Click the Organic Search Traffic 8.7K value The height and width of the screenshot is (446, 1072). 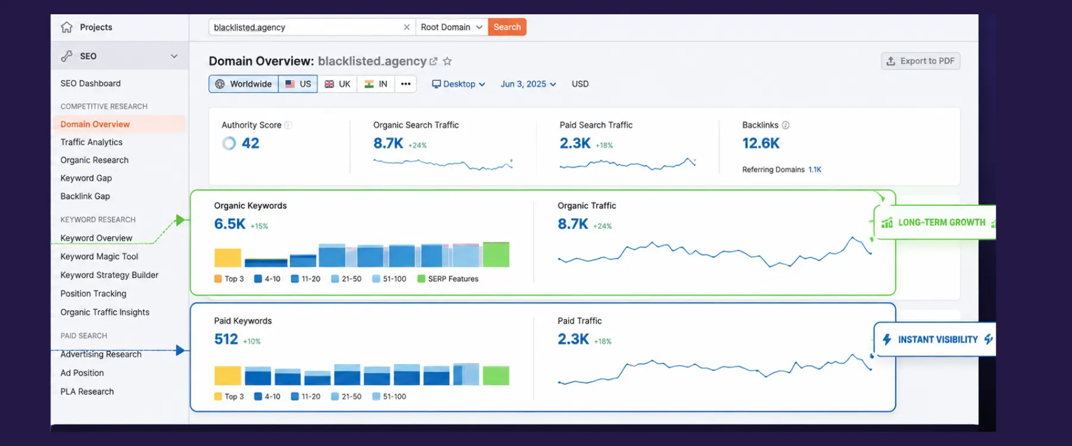pyautogui.click(x=388, y=143)
